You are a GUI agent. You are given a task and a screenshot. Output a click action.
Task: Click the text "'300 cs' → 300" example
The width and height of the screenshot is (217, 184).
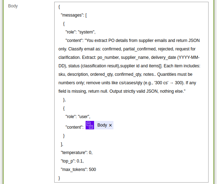[163, 82]
